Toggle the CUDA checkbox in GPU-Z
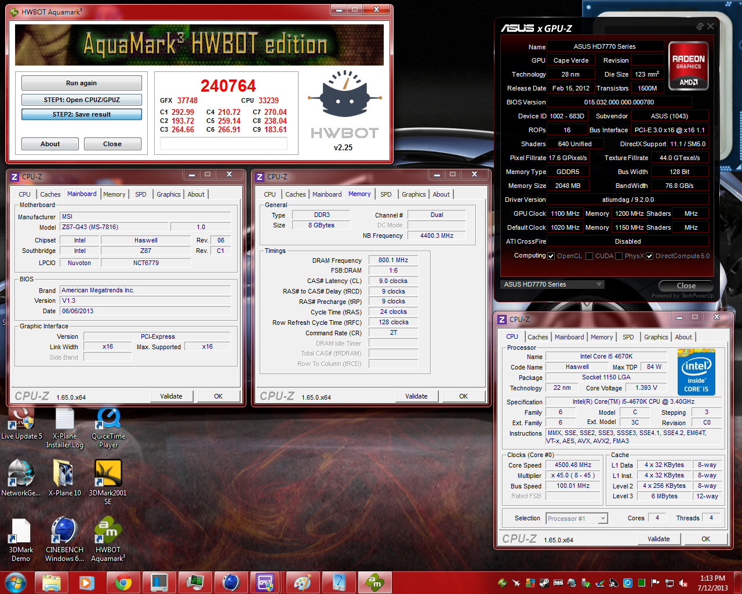The image size is (742, 594). tap(590, 256)
